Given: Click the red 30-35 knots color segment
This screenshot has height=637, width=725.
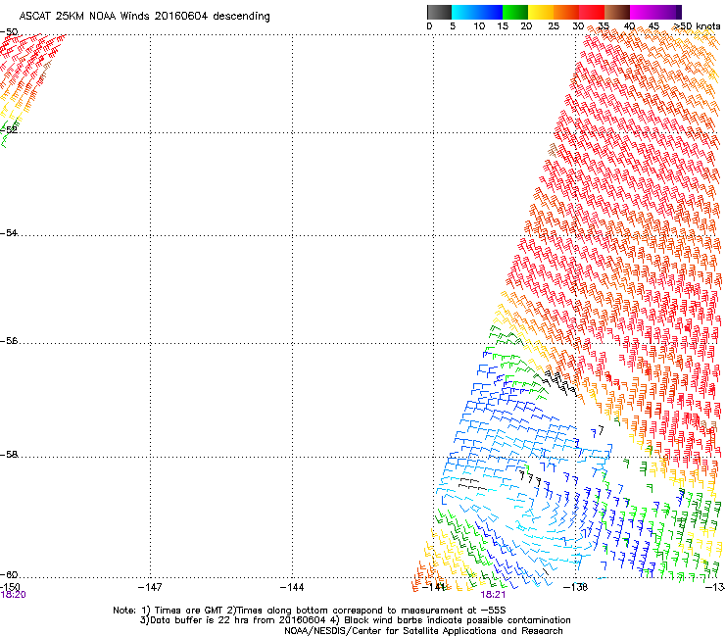Looking at the screenshot, I should [x=592, y=12].
